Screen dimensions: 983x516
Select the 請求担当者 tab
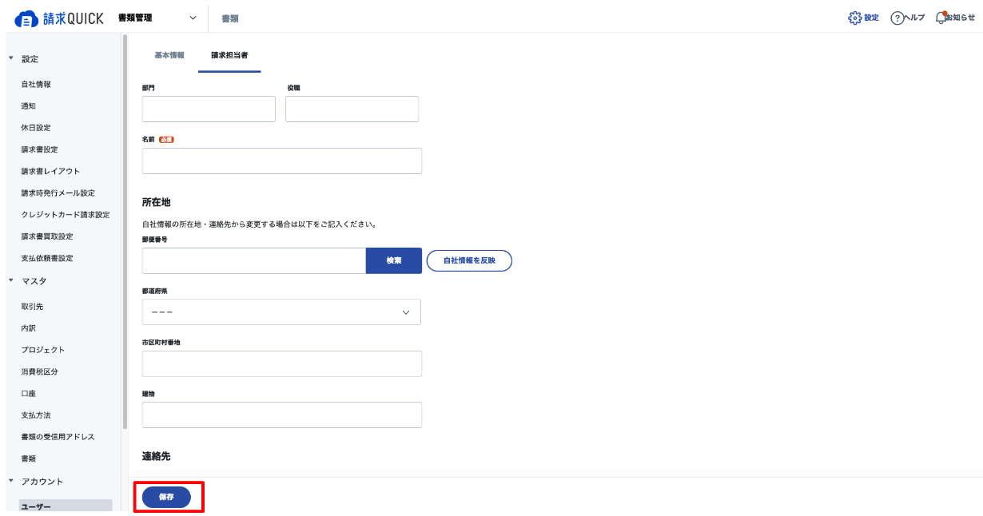[229, 55]
